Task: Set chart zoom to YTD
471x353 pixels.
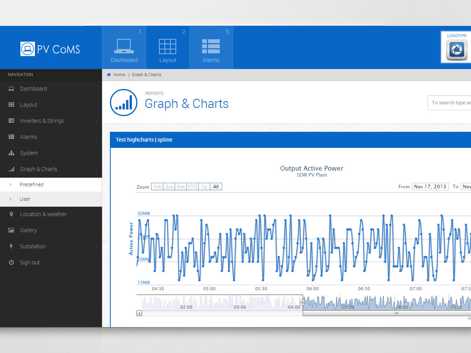Action: point(192,187)
